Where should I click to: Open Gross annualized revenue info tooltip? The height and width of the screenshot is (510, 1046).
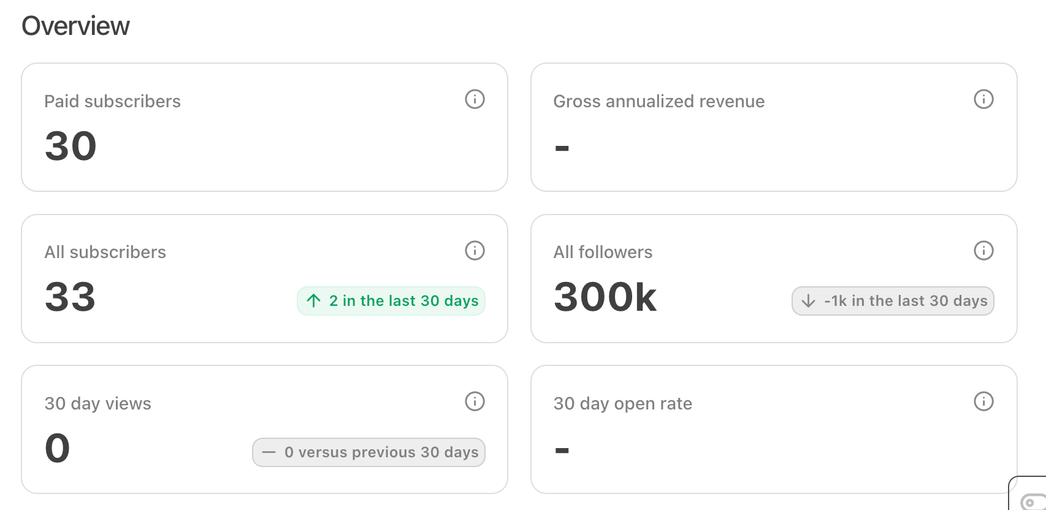point(983,99)
